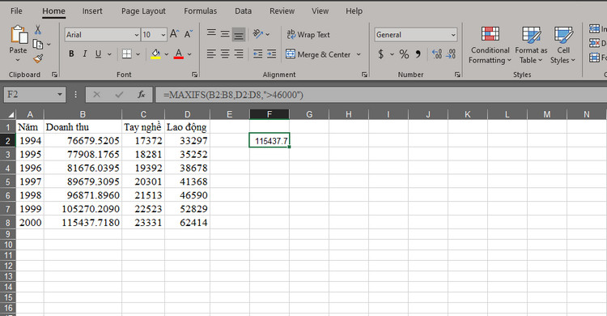Switch to the Formulas tab
Viewport: 607px width, 316px height.
coord(200,11)
